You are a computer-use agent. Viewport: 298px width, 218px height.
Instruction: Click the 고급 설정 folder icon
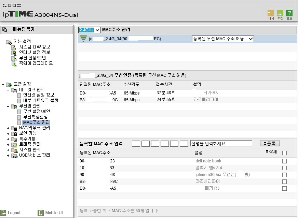click(9, 84)
